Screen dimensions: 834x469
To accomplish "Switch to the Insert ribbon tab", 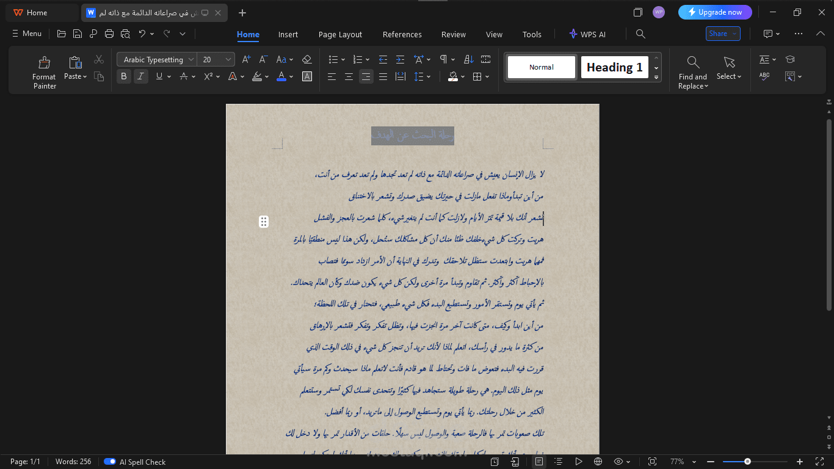I will coord(288,35).
